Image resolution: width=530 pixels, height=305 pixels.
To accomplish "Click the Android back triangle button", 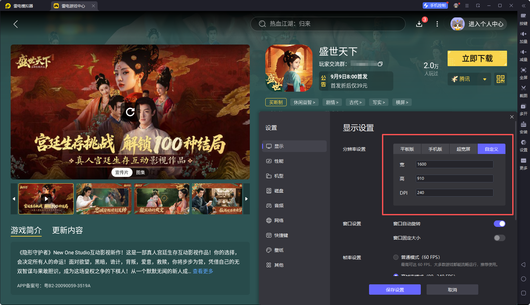I will point(524,265).
